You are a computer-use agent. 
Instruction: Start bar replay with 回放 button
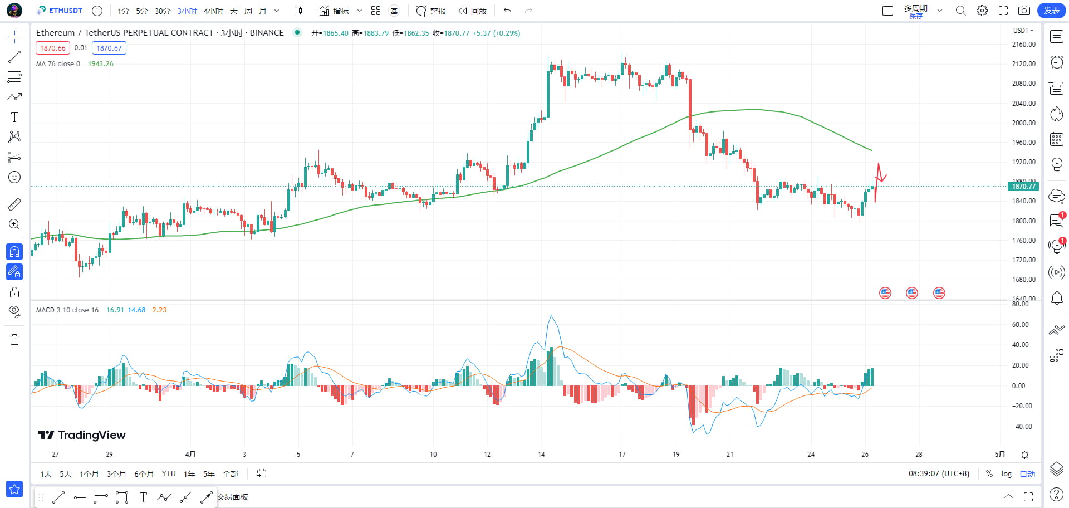point(472,11)
